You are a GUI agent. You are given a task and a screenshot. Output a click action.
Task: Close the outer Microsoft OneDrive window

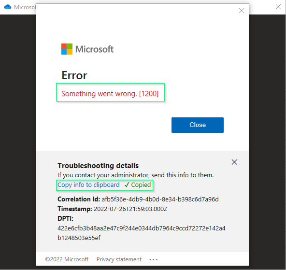click(x=278, y=7)
